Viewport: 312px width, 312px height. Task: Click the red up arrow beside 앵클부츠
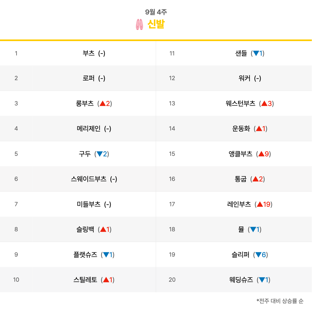[x=261, y=154]
